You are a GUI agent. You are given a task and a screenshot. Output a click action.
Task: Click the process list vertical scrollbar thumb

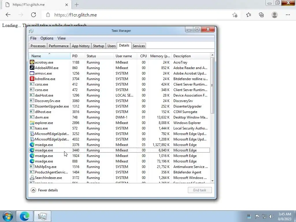click(x=212, y=85)
